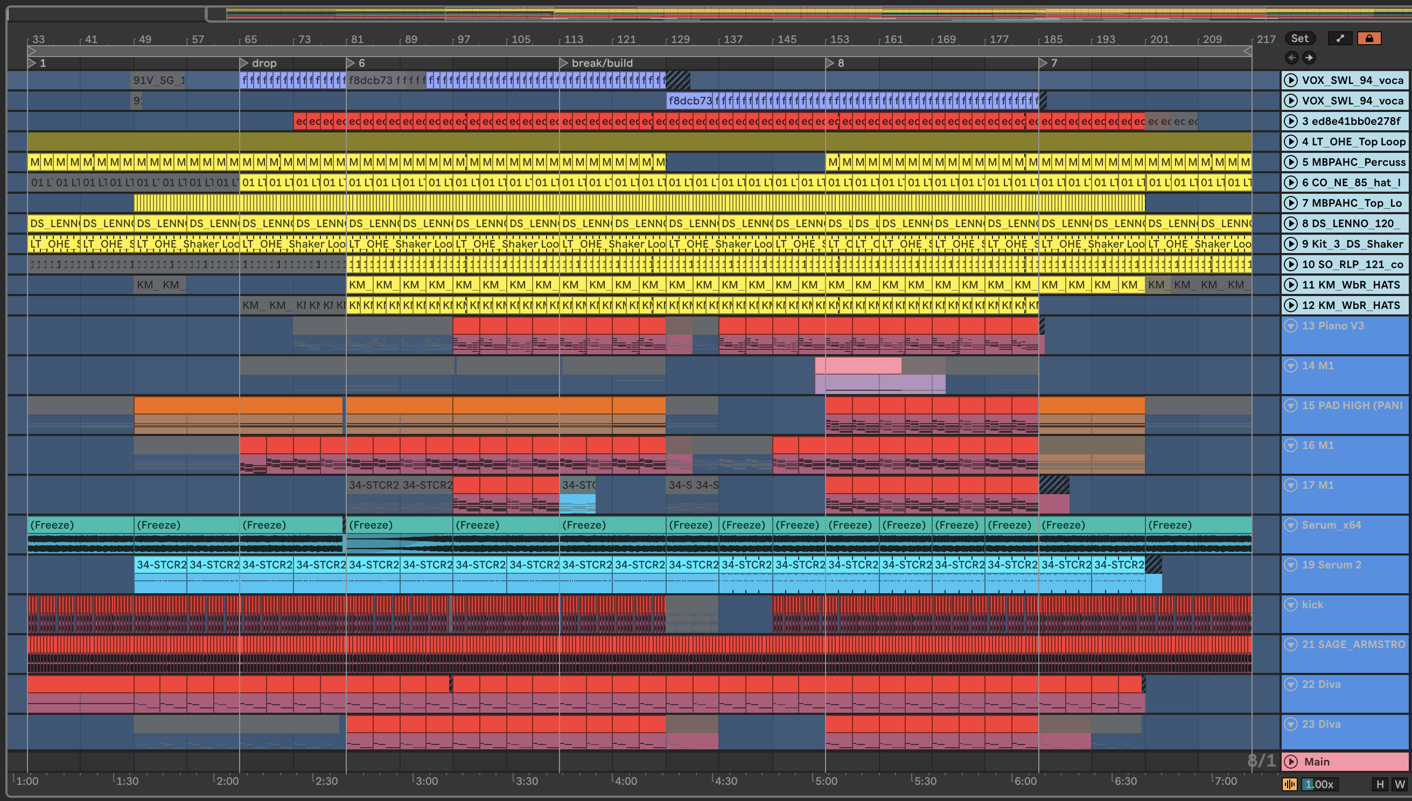Screen dimensions: 1412x801
Task: Click the 13 Piano V3 track name
Action: pyautogui.click(x=1333, y=326)
